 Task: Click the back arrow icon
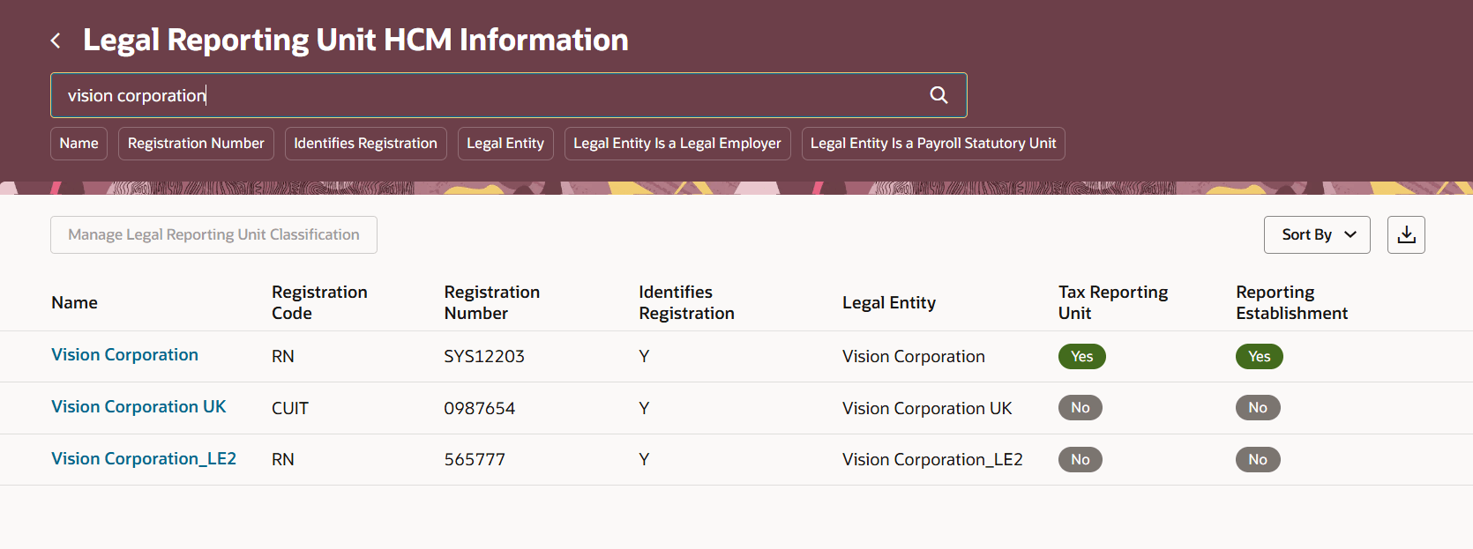[56, 41]
